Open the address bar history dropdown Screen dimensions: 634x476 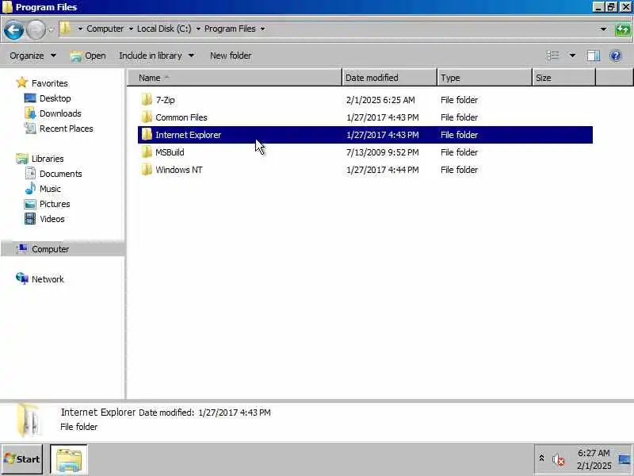[603, 29]
